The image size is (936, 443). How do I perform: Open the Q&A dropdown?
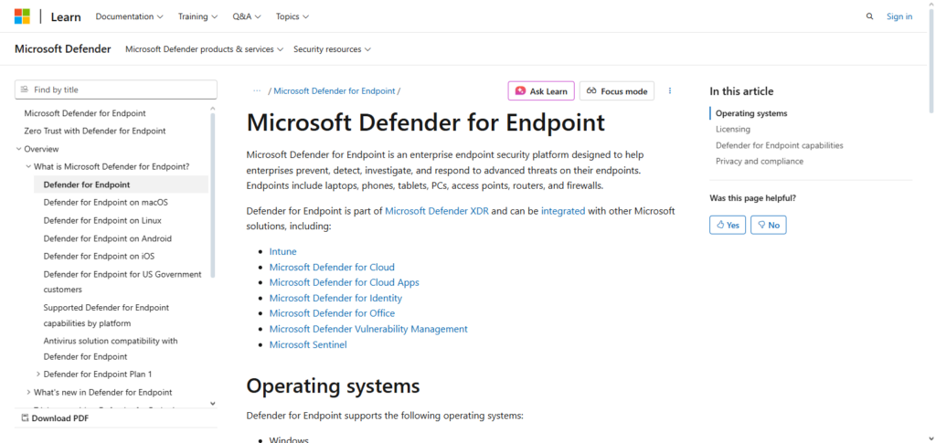point(247,16)
